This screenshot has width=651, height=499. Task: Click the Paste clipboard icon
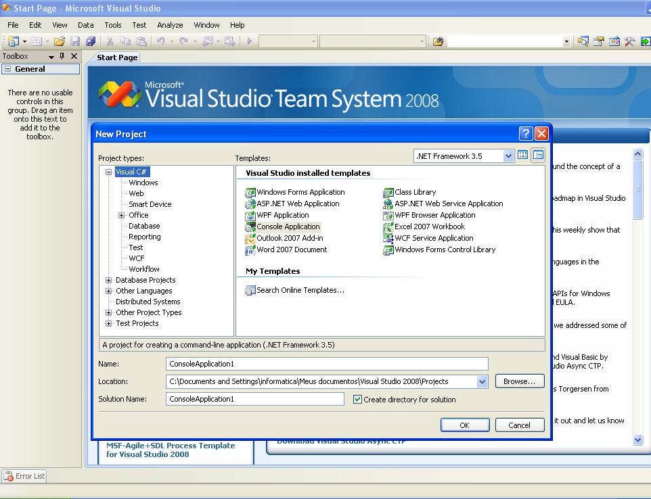pos(141,41)
